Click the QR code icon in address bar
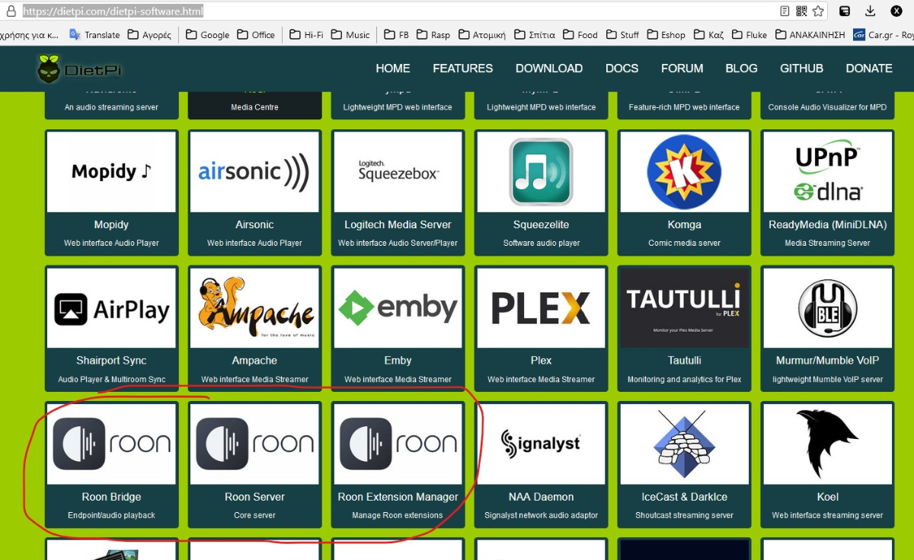The image size is (914, 560). tap(801, 11)
